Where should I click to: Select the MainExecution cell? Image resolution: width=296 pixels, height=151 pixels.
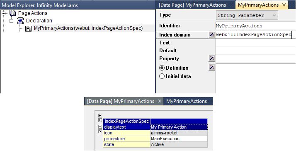point(179,139)
